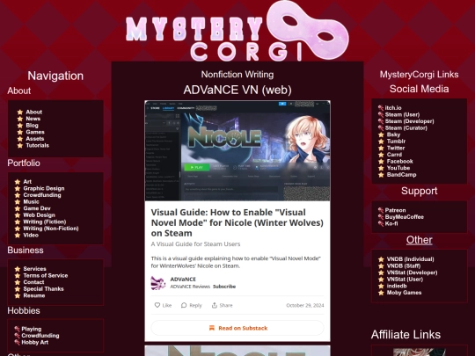Screen dimensions: 475x356
Task: Open the Visual Guide article title
Action: point(237,222)
